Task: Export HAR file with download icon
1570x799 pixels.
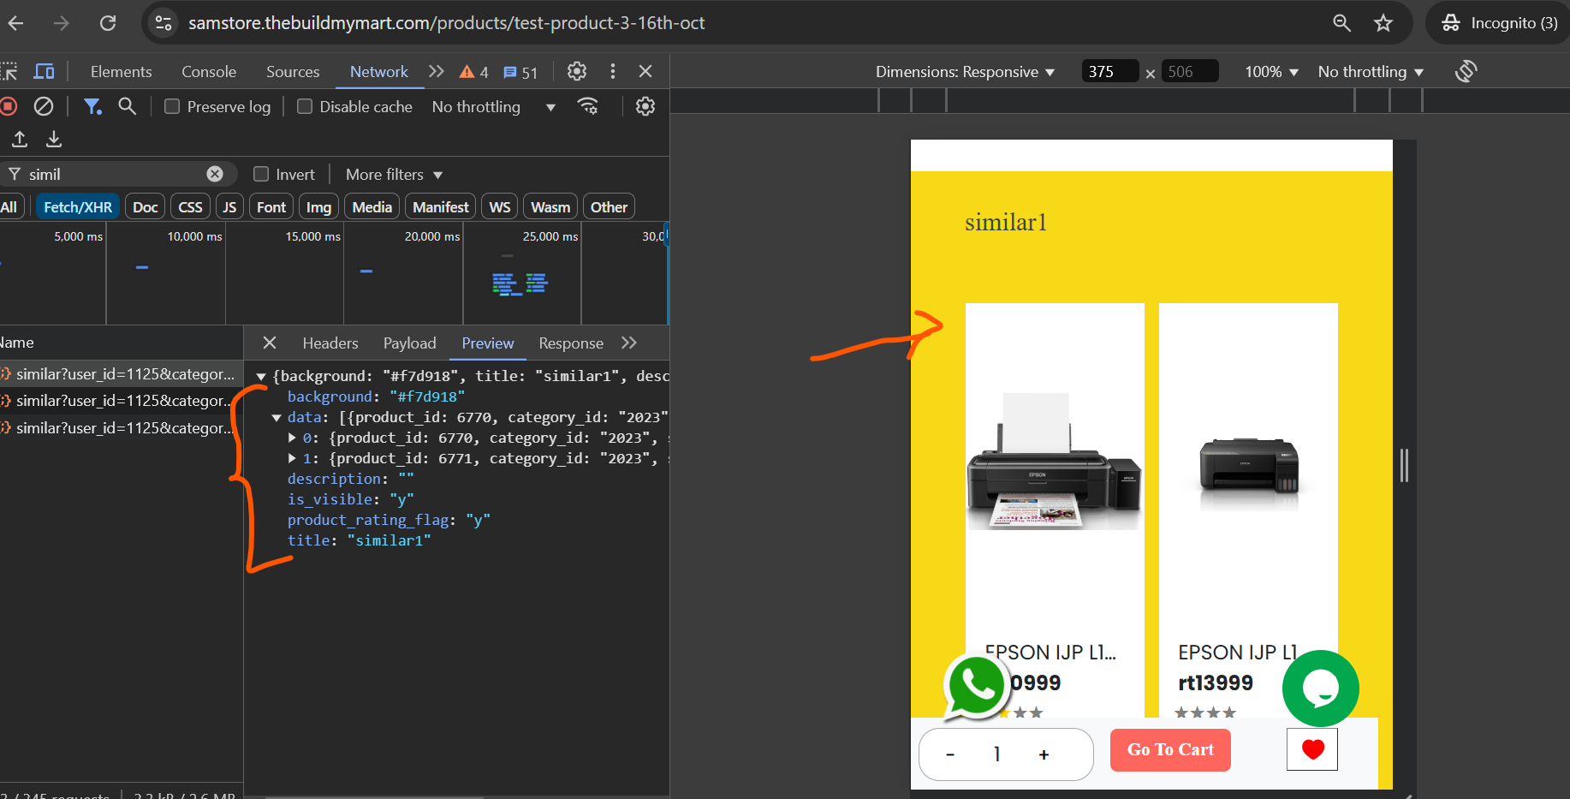Action: coord(54,139)
